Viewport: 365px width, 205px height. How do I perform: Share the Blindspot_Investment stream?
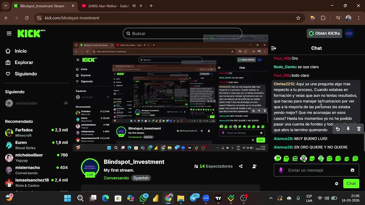click(x=241, y=166)
